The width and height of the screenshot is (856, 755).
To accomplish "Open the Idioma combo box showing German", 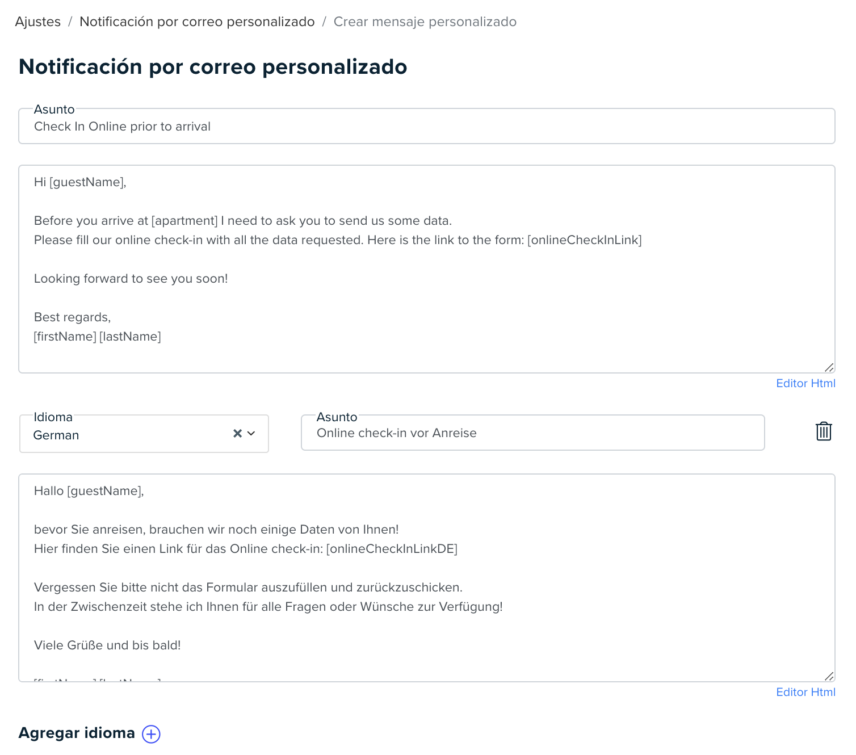I will point(144,434).
